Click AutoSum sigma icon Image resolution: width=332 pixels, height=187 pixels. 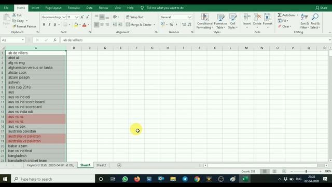(x=280, y=15)
